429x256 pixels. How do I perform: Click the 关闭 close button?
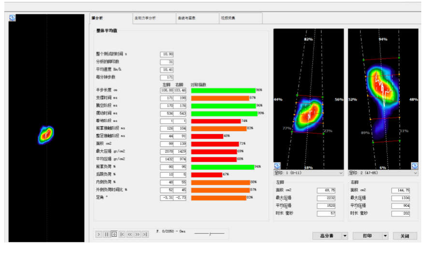[x=404, y=236]
